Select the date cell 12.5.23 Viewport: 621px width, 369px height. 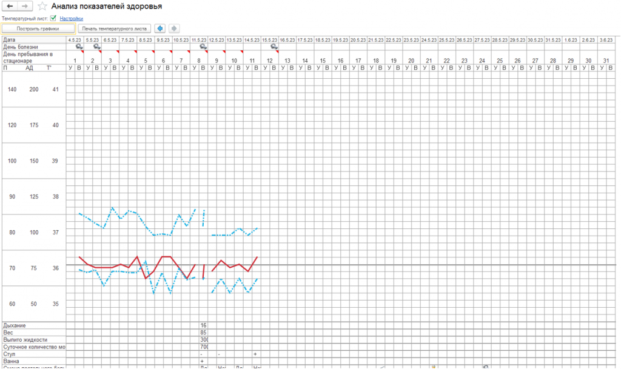click(217, 40)
